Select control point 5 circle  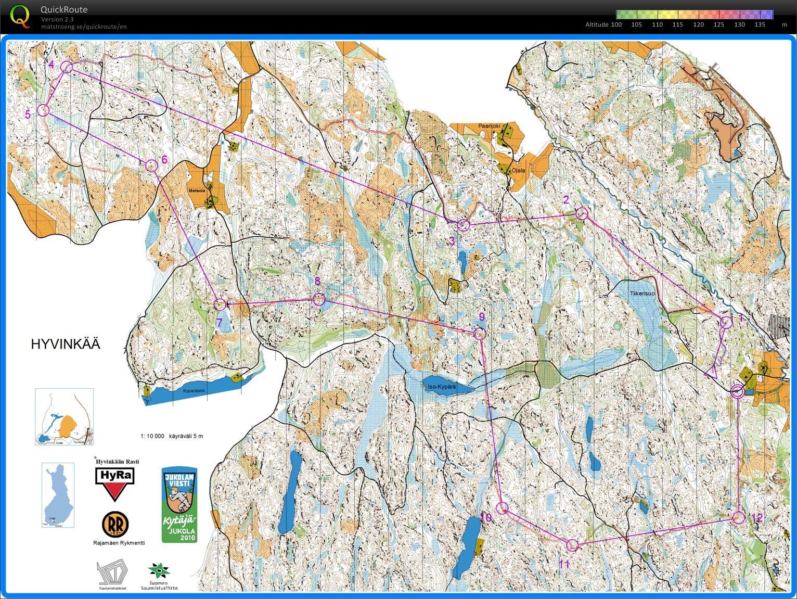coord(43,110)
